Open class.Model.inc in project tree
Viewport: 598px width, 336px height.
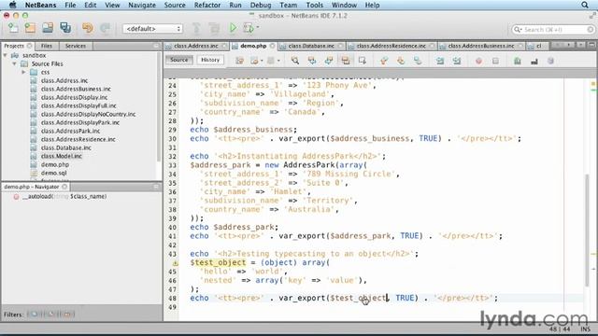(61, 156)
